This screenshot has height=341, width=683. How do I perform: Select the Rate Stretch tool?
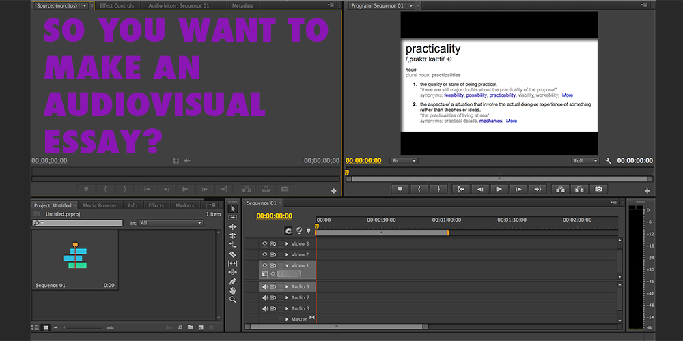tap(233, 245)
